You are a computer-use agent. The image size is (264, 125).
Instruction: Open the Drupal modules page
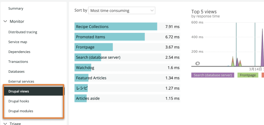[x=21, y=111]
